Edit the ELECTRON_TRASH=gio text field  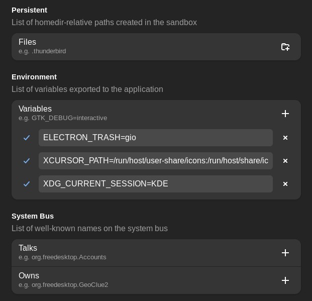156,138
